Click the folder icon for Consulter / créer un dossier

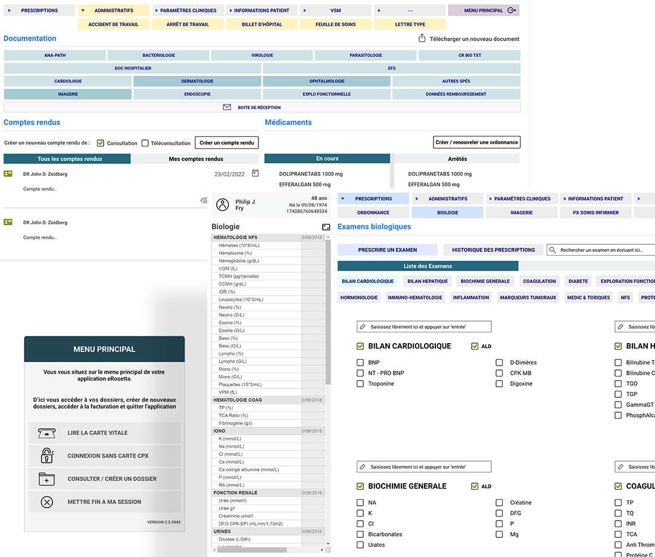coord(47,479)
